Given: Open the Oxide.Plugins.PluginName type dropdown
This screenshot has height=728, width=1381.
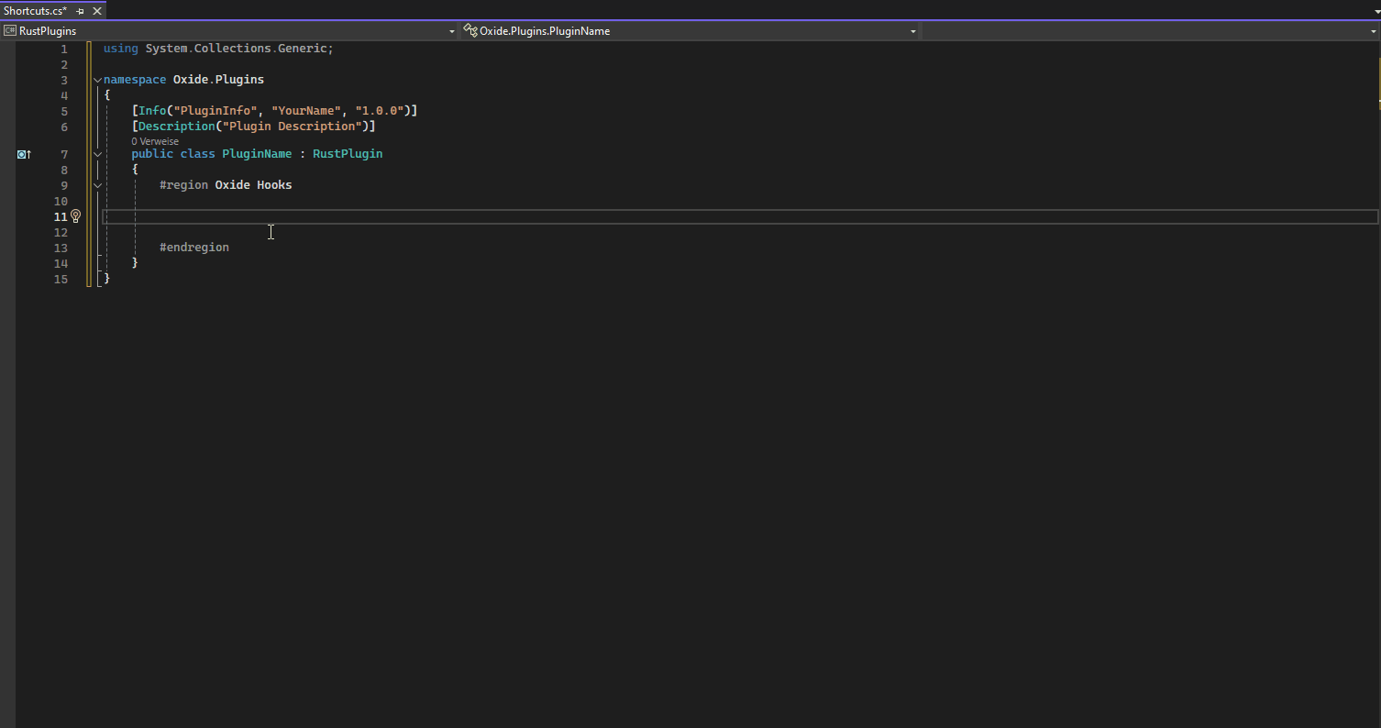Looking at the screenshot, I should coord(912,31).
